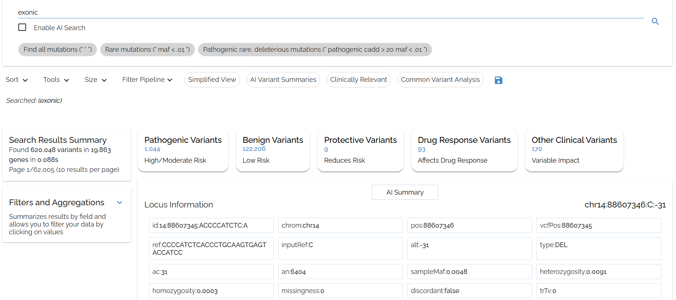Select the Benign Variants card

click(x=273, y=150)
